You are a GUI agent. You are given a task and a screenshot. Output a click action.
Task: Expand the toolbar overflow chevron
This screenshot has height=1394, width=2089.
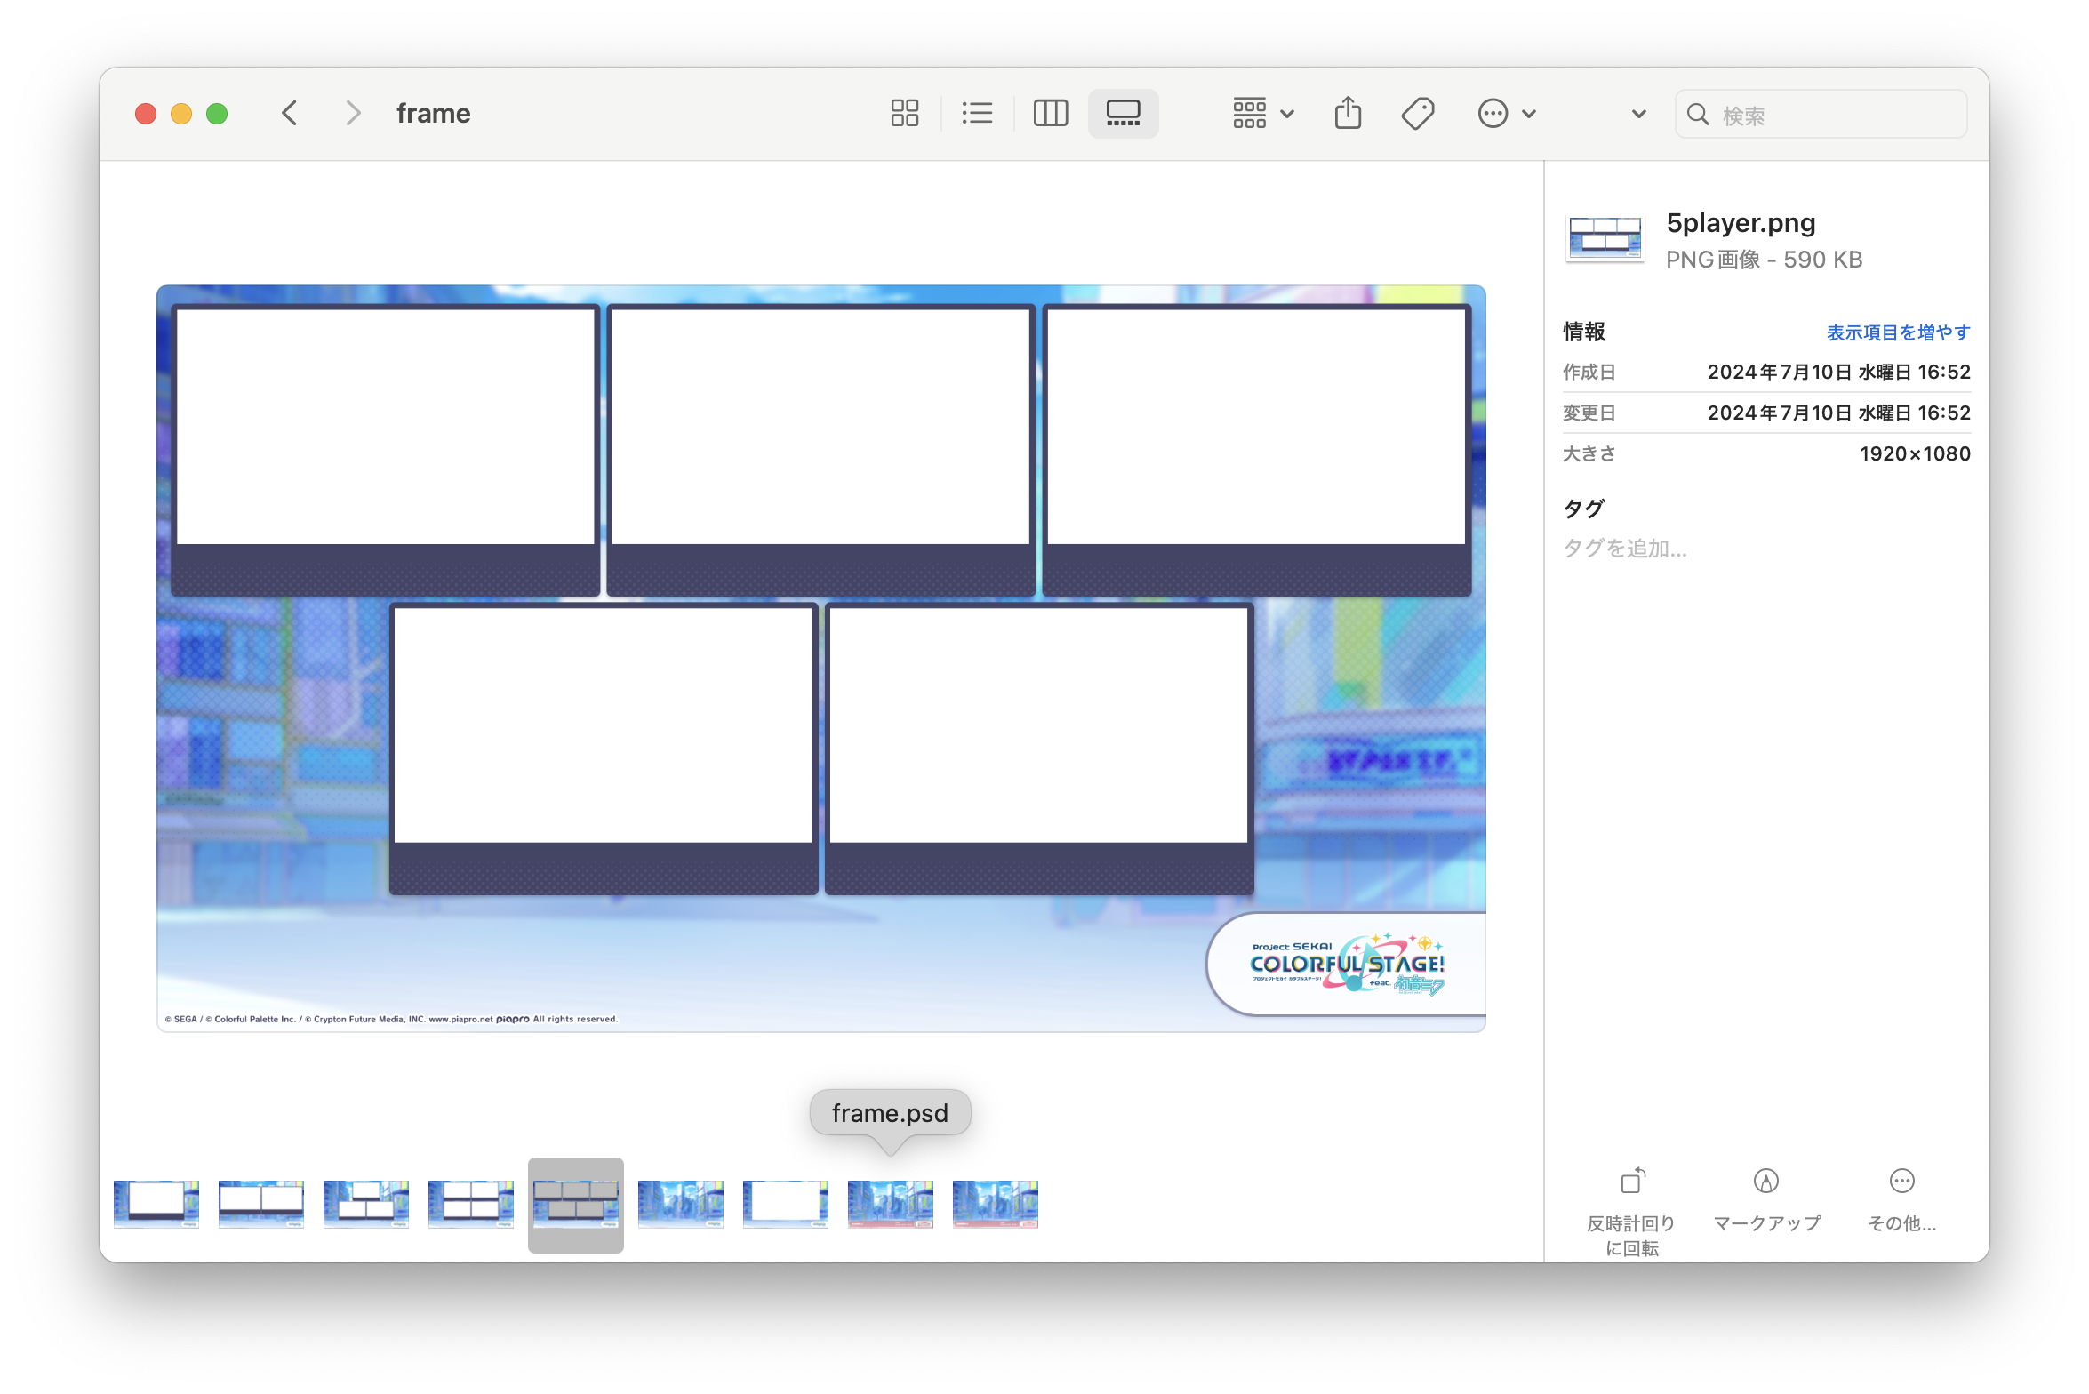[x=1638, y=114]
